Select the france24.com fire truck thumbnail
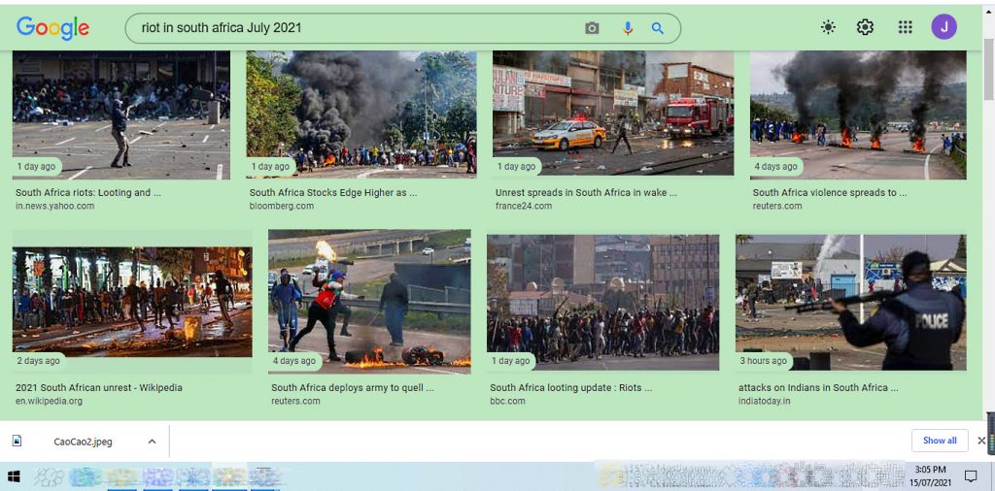This screenshot has width=995, height=491. [612, 114]
